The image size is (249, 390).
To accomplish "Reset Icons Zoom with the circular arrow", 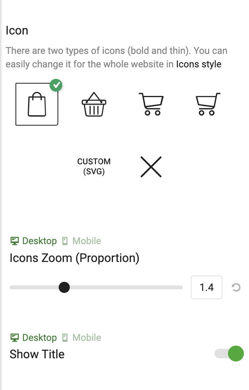I will 236,287.
